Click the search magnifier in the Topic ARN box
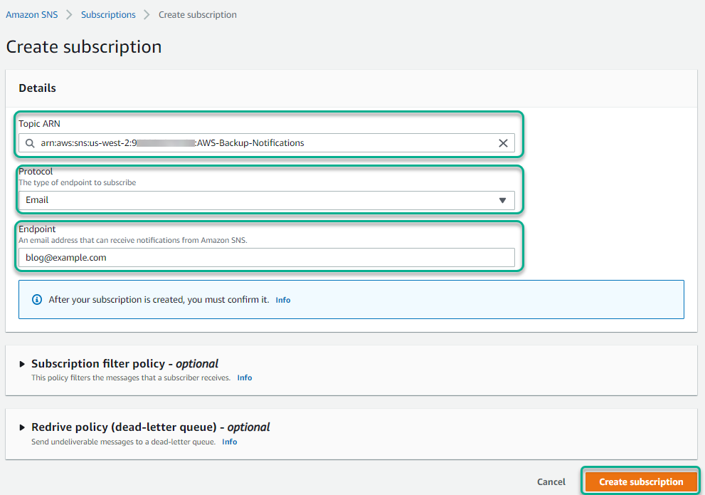 [29, 142]
